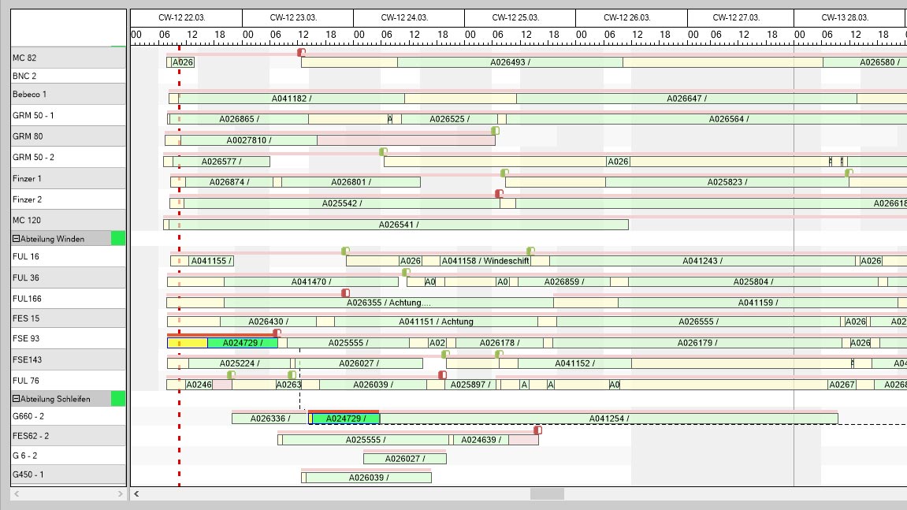The height and width of the screenshot is (510, 907).
Task: Select order A041182 on the Bebeco 1 row
Action: pos(292,99)
